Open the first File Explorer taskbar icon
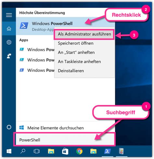Screen dimensions: 154x159 [x=51, y=151]
